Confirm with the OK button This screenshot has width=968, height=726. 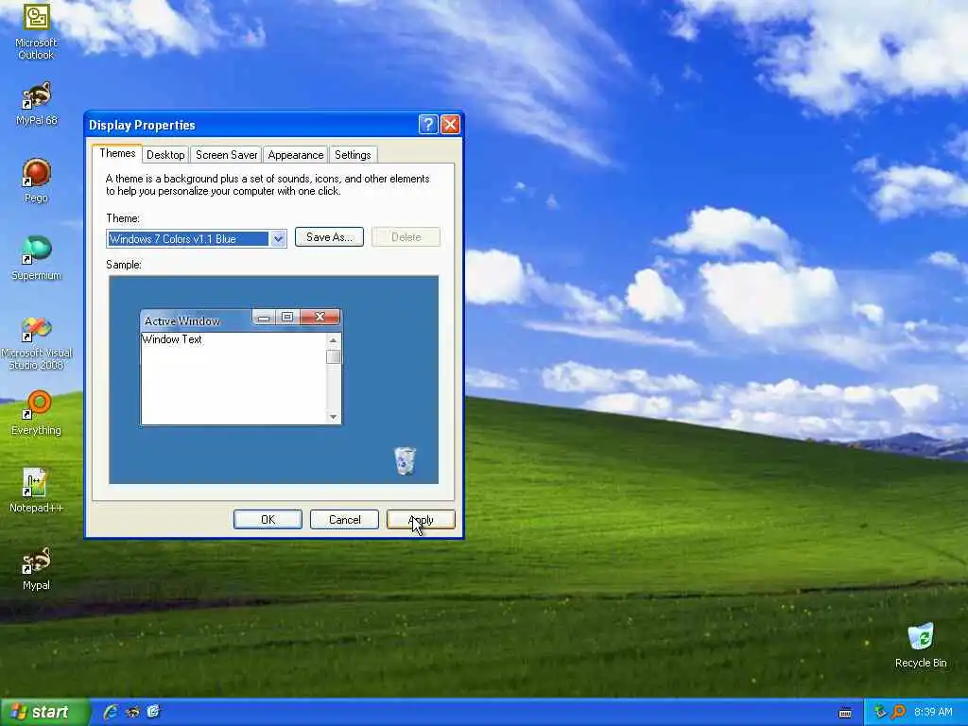(x=268, y=520)
